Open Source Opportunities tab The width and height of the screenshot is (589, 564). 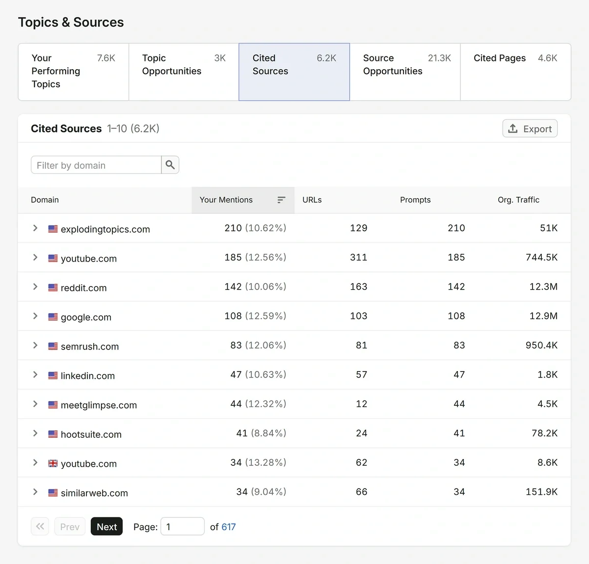405,72
